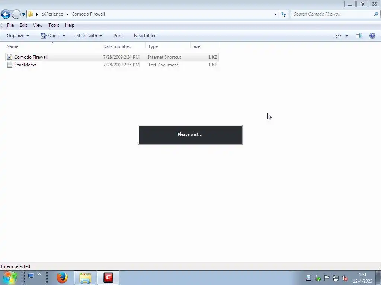Expand the quick launch overflow chevron

(x=39, y=274)
